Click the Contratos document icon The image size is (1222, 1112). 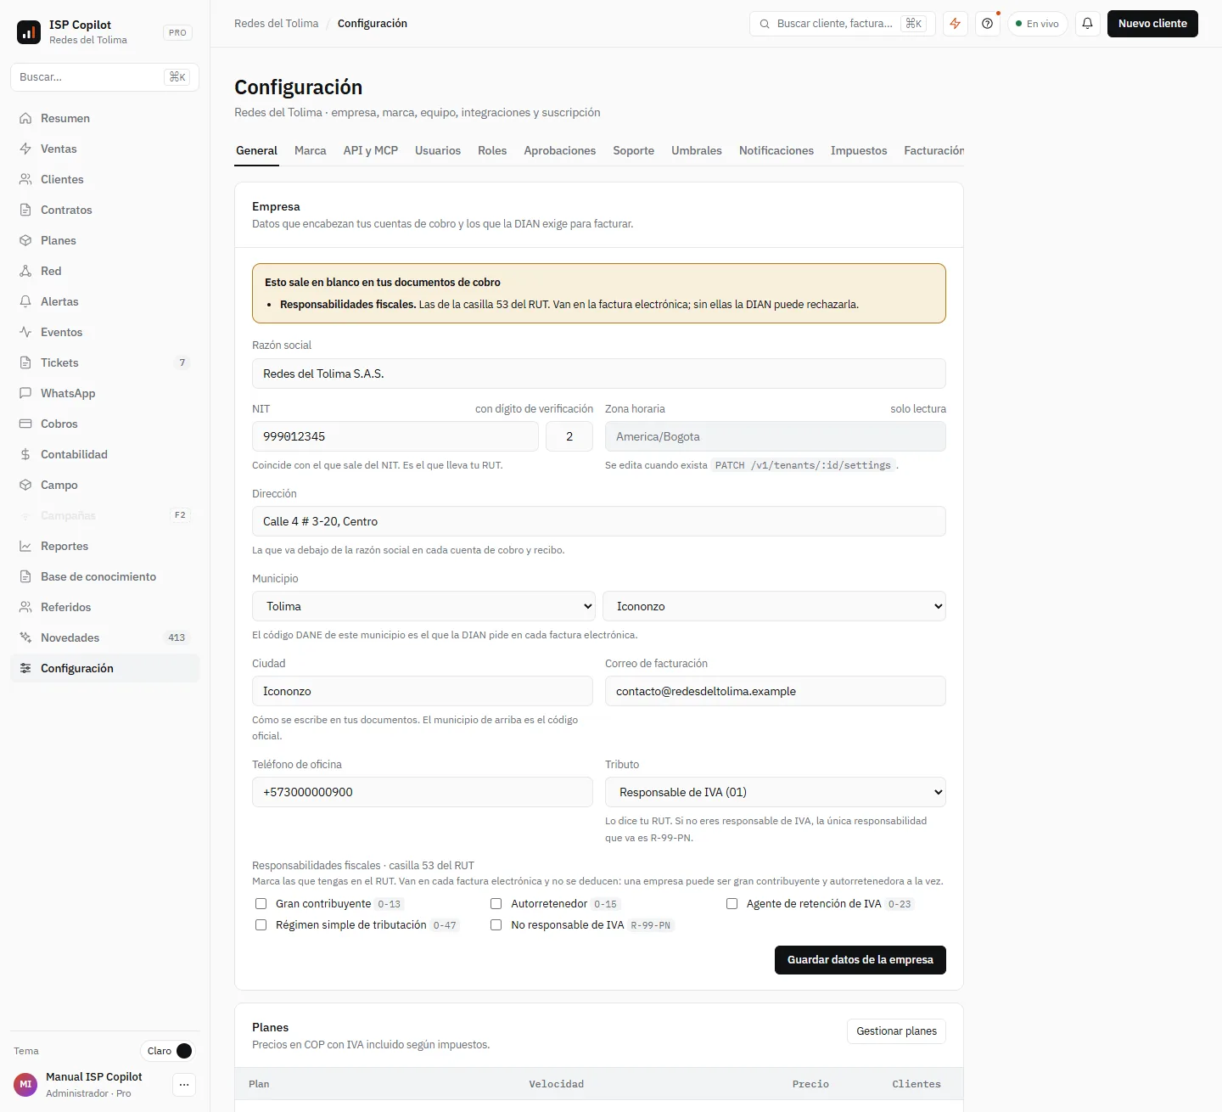click(x=25, y=210)
